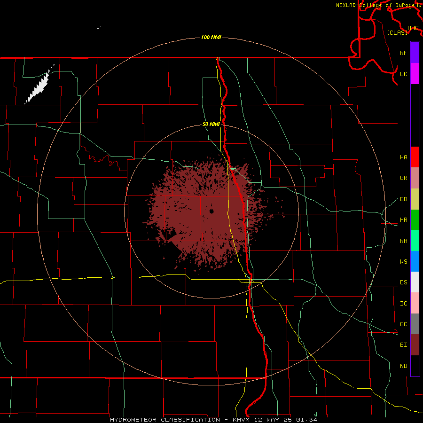
Task: Click the green HR legend swatch
Action: tap(415, 220)
